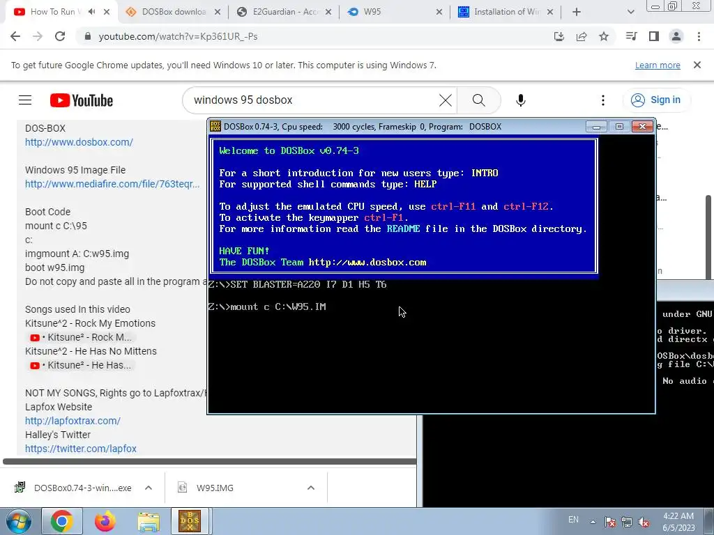Click the horizontal scrollbar under description

[x=209, y=461]
